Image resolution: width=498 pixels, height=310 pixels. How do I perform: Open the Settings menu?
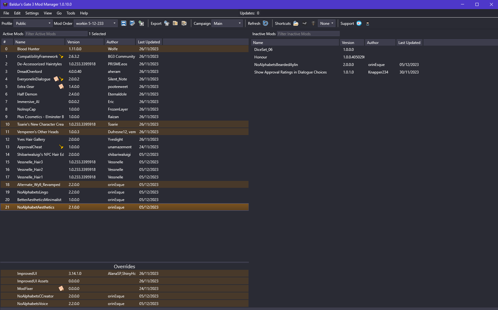(32, 13)
